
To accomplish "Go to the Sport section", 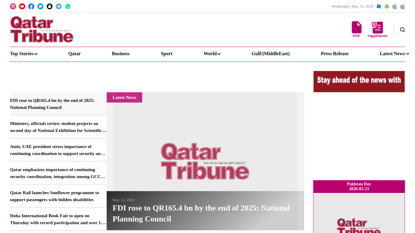I will pyautogui.click(x=166, y=54).
